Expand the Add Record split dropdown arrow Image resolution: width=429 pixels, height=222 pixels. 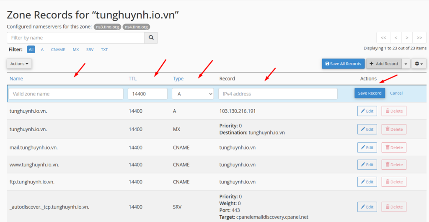coord(405,64)
